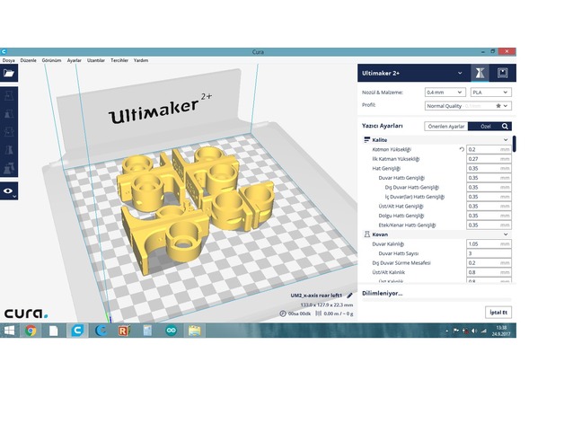This screenshot has width=564, height=424.
Task: Click the Duvar Hattı Genişliği label
Action: pos(401,178)
